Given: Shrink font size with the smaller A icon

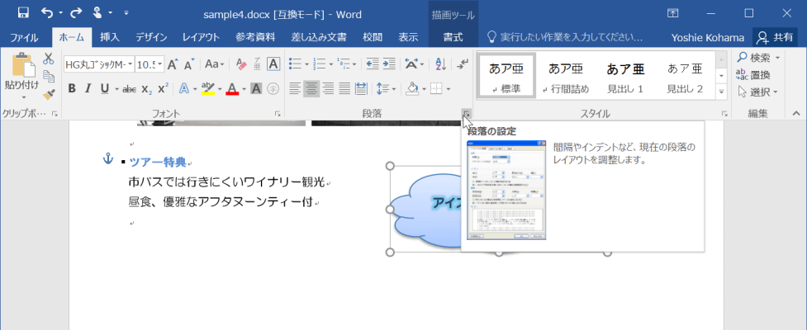Looking at the screenshot, I should pyautogui.click(x=189, y=64).
